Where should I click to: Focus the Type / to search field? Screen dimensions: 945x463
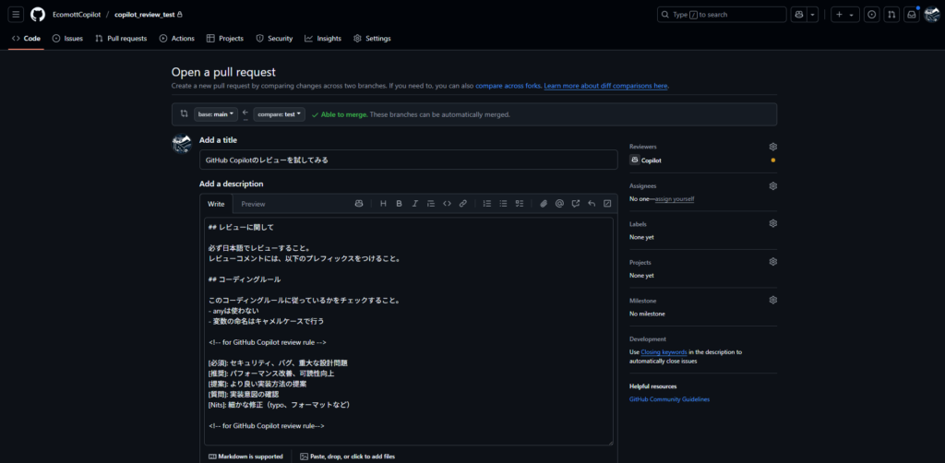tap(722, 15)
